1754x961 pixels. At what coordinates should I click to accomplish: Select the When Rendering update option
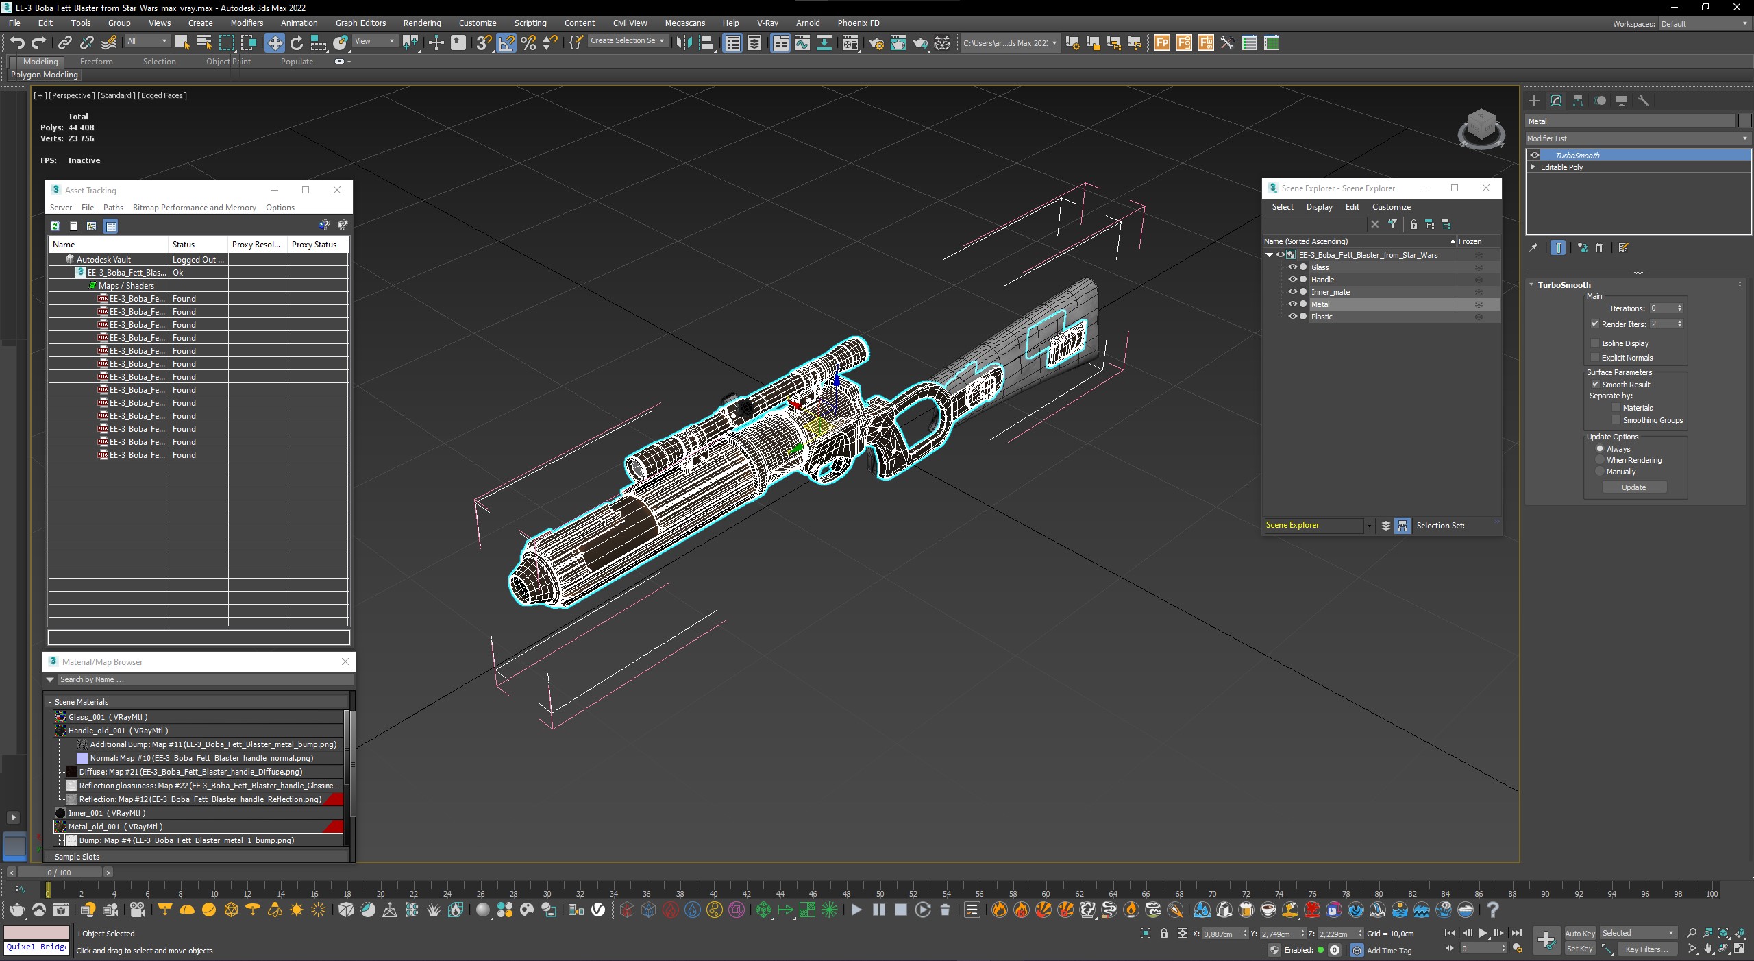(x=1600, y=460)
